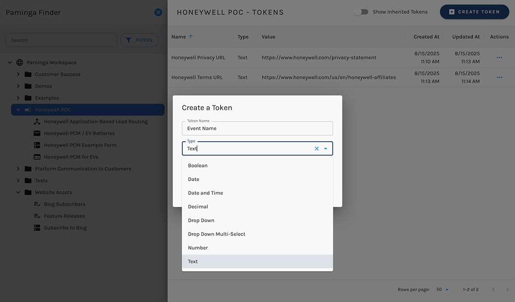Sort by the Name column header
The image size is (515, 302).
[x=179, y=37]
